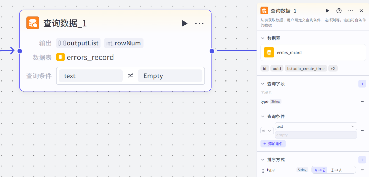The height and width of the screenshot is (177, 369).
Task: Select the errors_record table card in panel
Action: [x=313, y=53]
